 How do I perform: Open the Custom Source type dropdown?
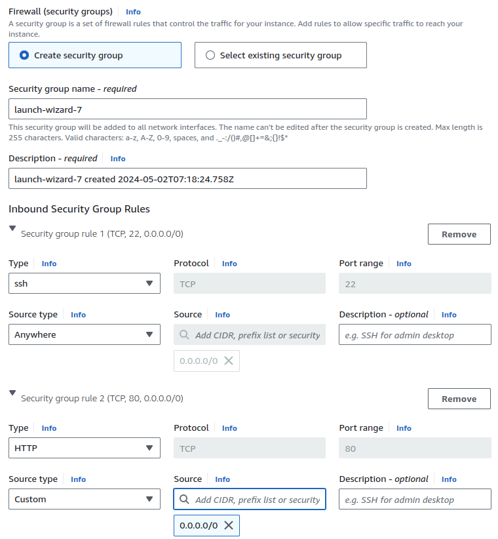point(84,499)
